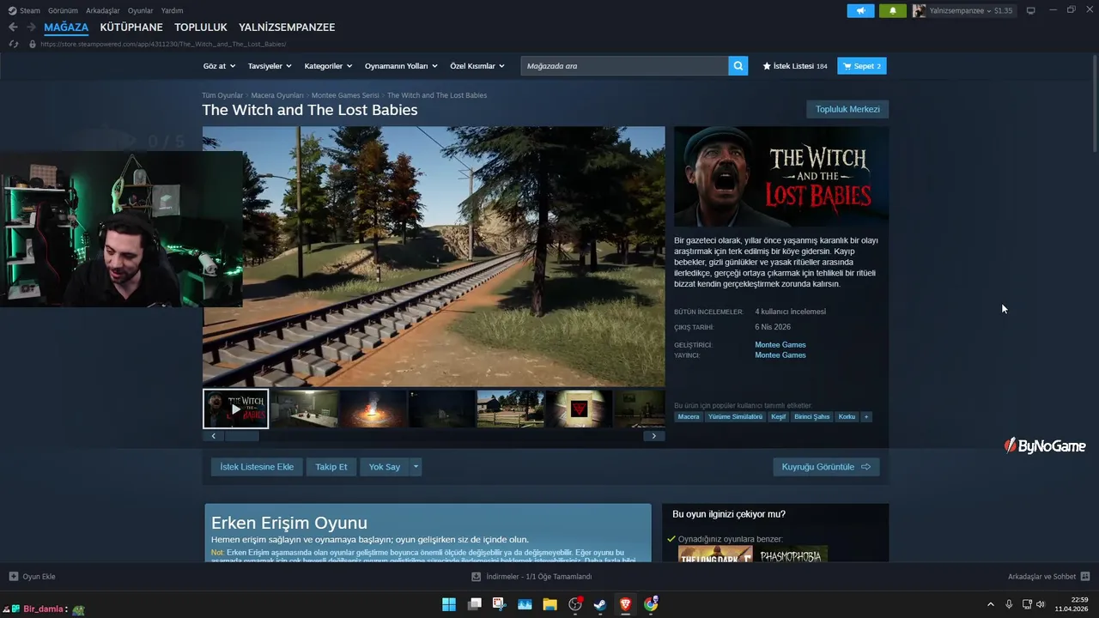Viewport: 1099px width, 618px height.
Task: Click the Montee Games publisher link
Action: 780,355
